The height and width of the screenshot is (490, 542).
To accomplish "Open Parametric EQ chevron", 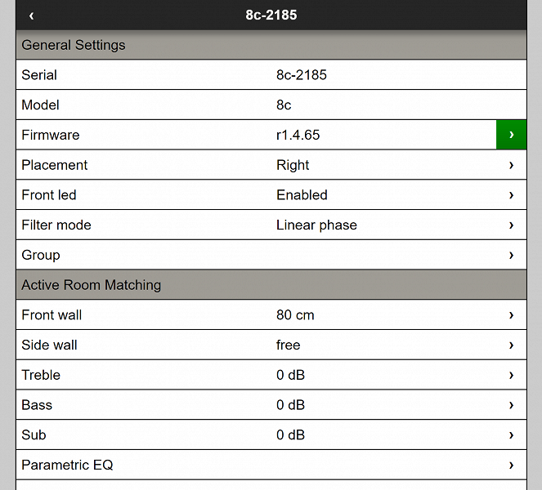I will click(511, 465).
